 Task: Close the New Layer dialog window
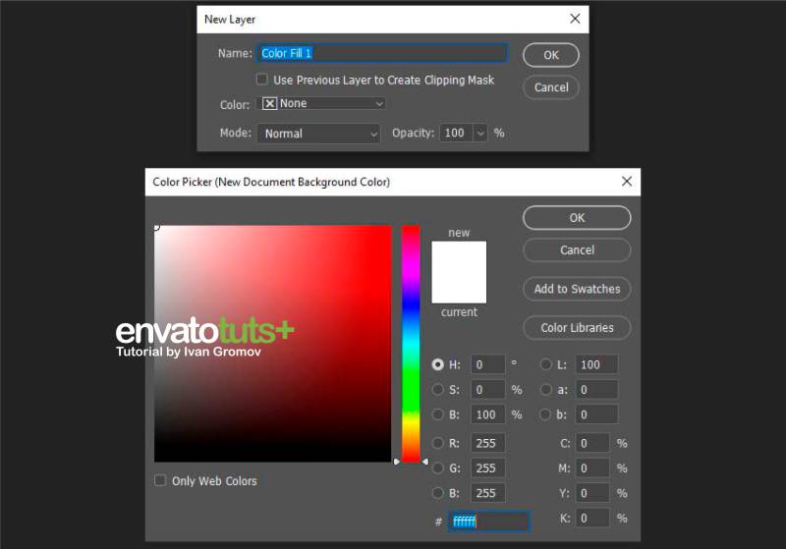575,19
